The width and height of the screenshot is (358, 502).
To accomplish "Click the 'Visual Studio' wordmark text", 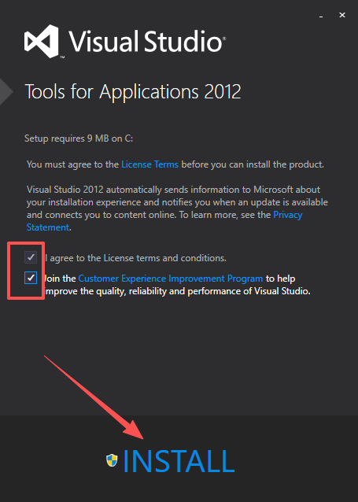I will [146, 41].
